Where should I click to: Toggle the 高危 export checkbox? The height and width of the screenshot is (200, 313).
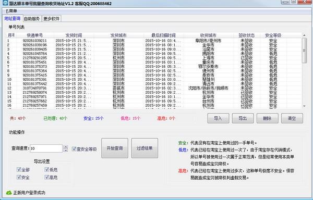(x=47, y=177)
